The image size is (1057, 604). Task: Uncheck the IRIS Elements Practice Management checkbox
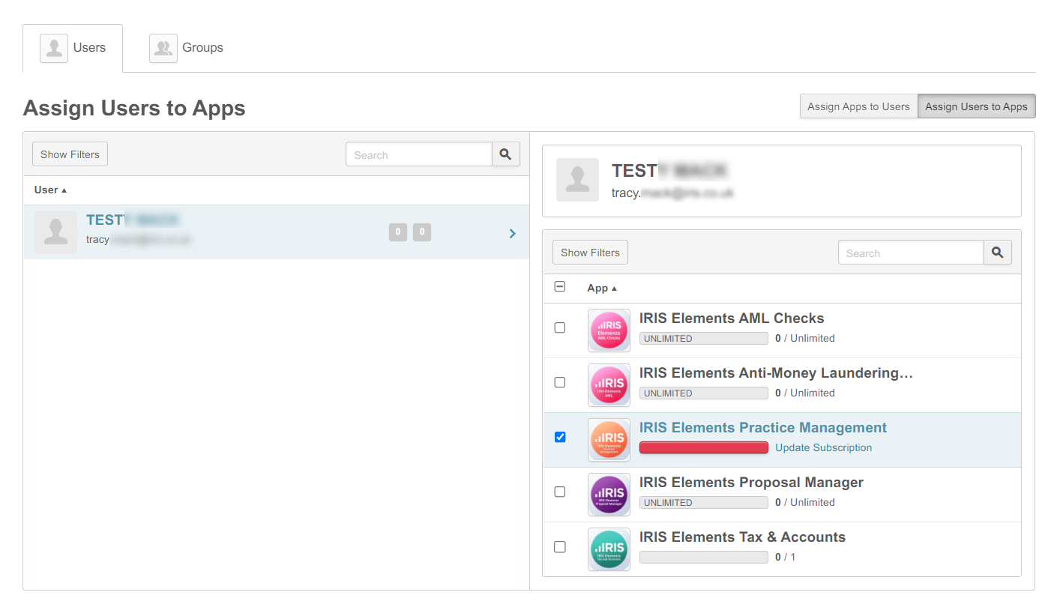pyautogui.click(x=560, y=437)
